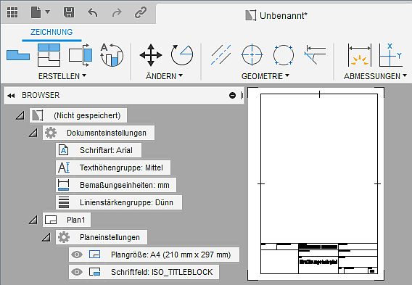The image size is (412, 285).
Task: Open the ERSTELLEN dropdown menu
Action: point(62,76)
